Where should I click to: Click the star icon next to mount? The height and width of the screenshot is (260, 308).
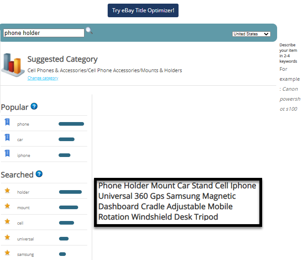[x=7, y=206]
